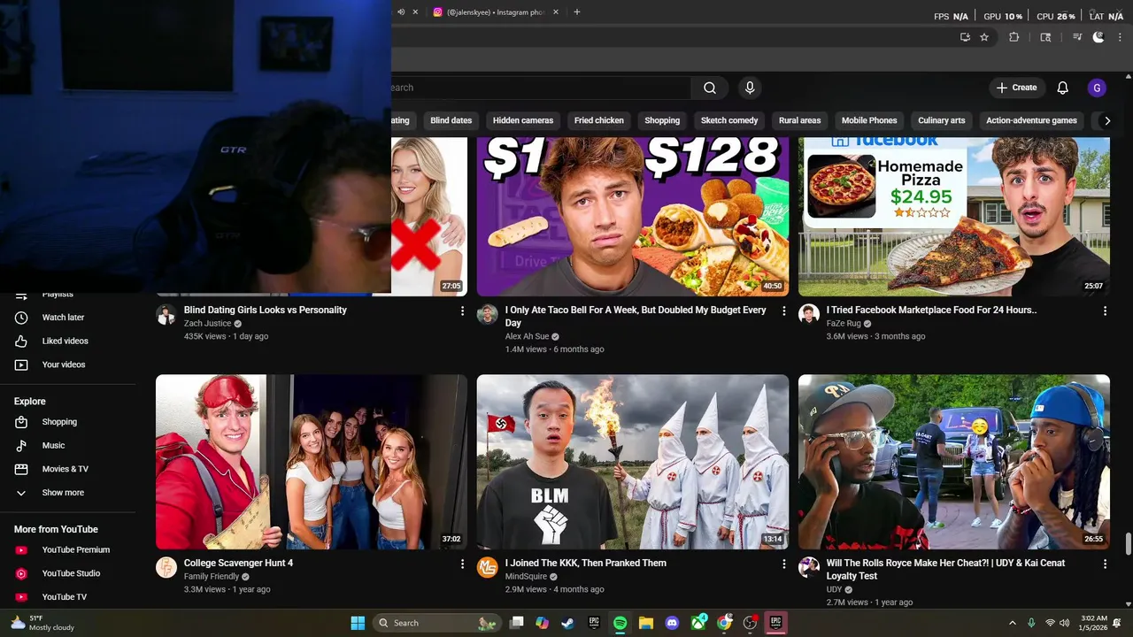Select the Fried chicken category chip

[x=599, y=120]
